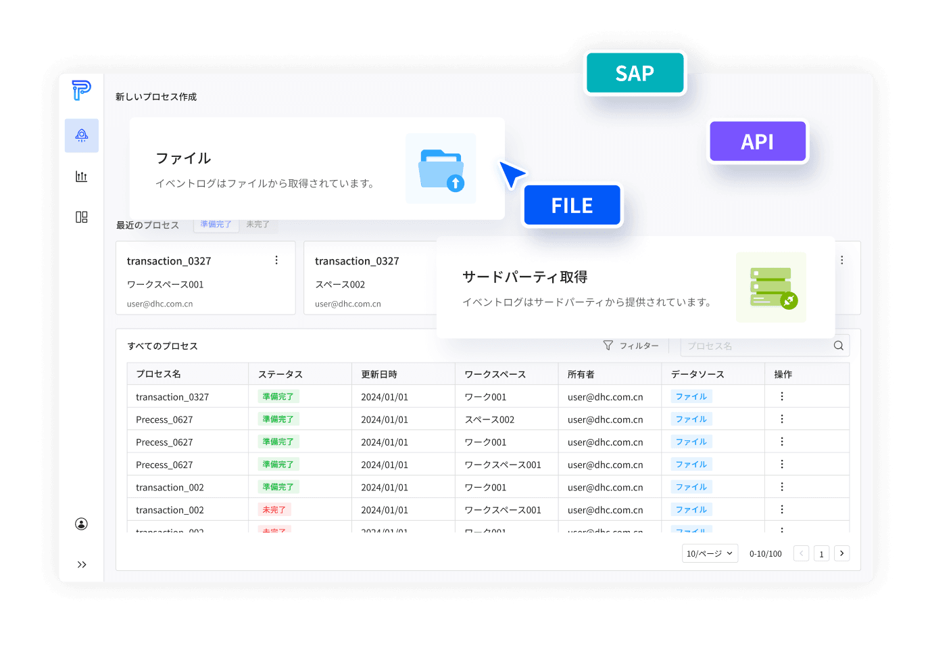Open the transaction_0327 card with スペース002
930x652 pixels.
click(x=370, y=278)
